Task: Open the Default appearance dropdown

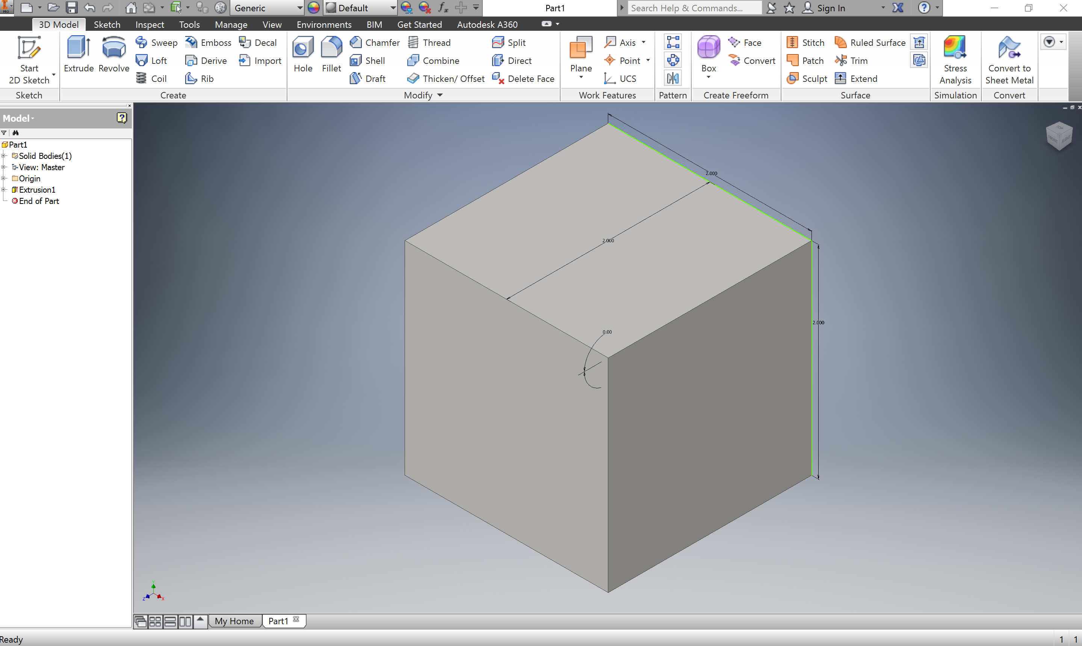Action: (392, 8)
